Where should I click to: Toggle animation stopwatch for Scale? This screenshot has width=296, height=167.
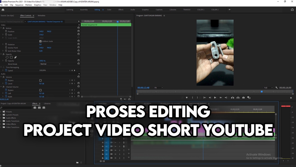click(6, 34)
